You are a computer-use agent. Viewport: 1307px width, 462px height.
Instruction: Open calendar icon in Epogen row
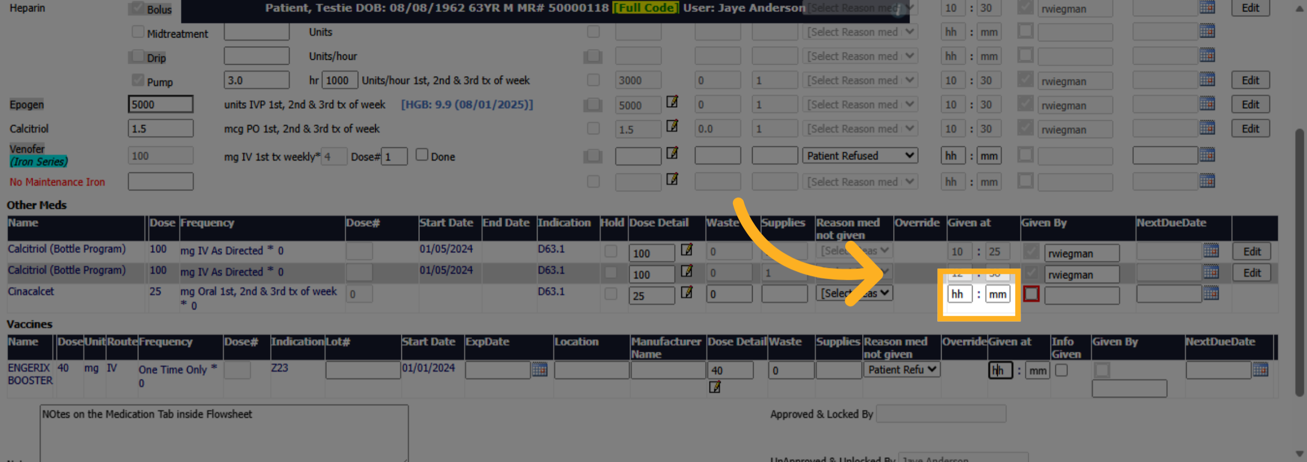(x=1207, y=103)
